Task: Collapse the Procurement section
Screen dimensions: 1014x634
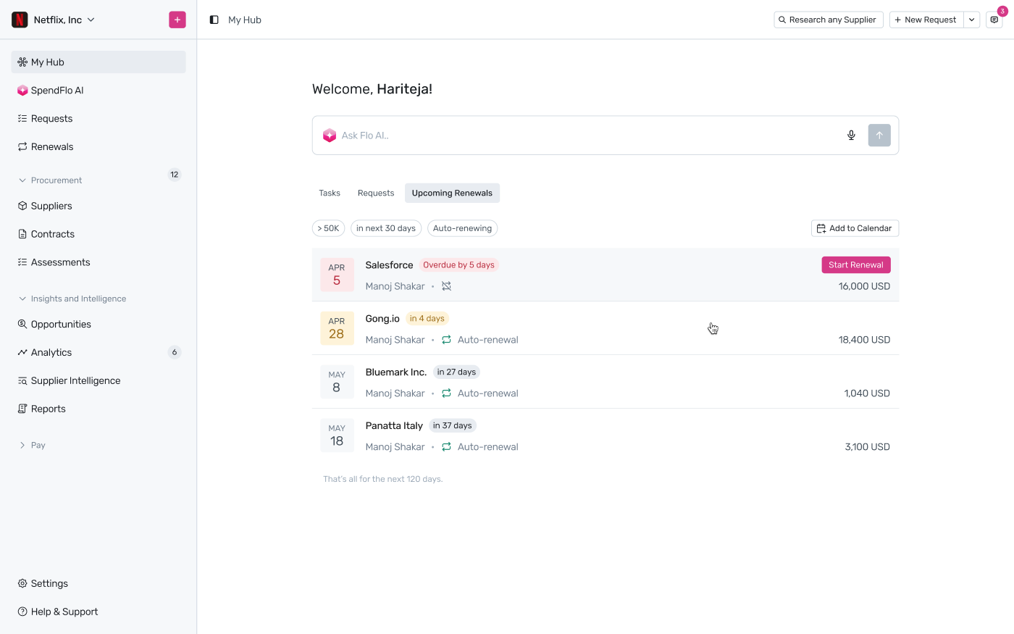Action: click(x=50, y=180)
